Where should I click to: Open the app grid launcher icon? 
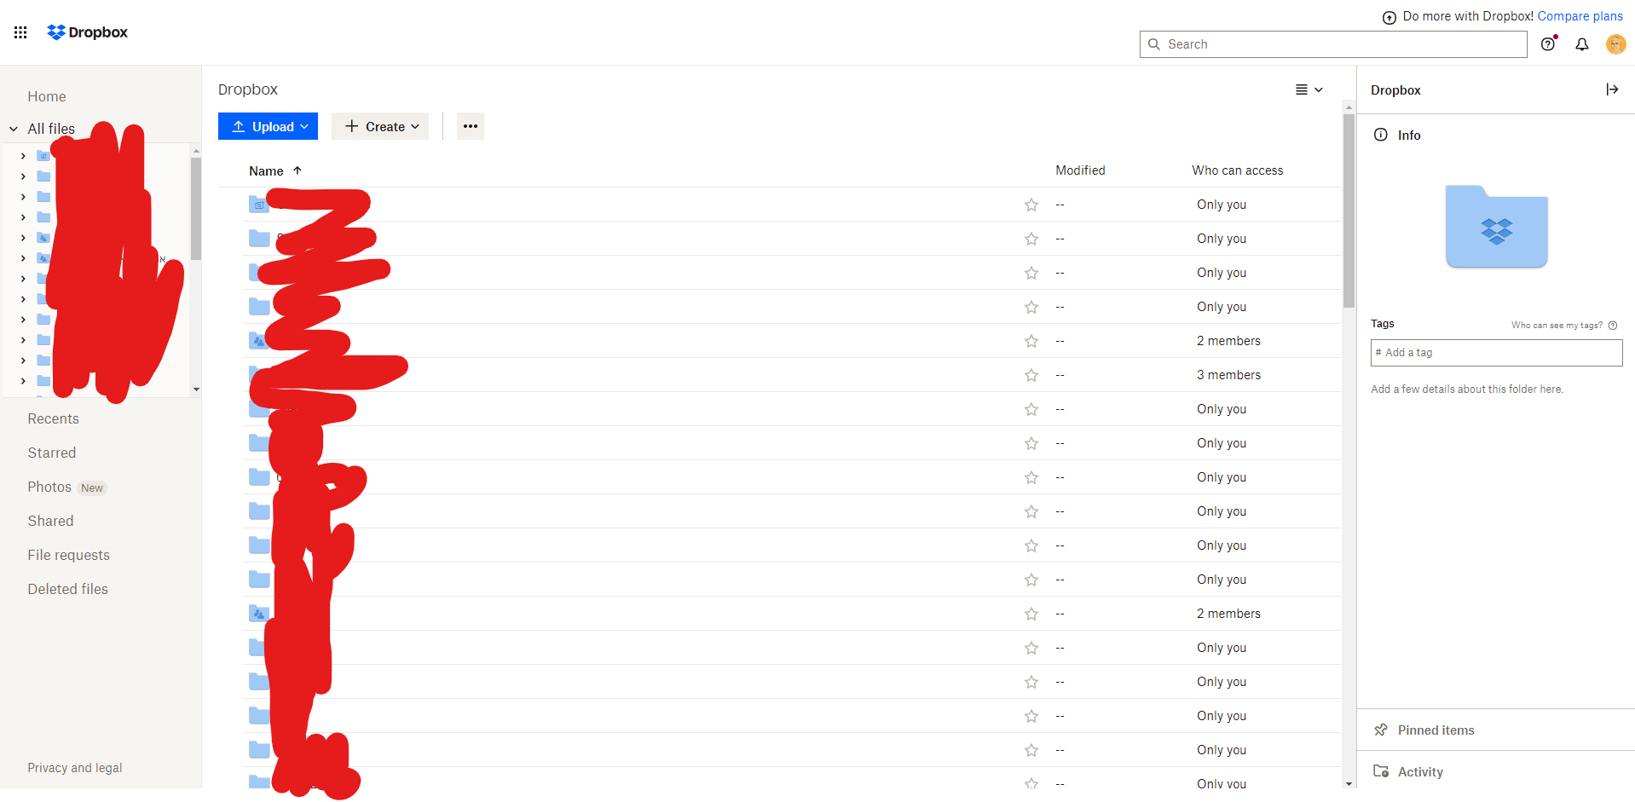point(20,32)
